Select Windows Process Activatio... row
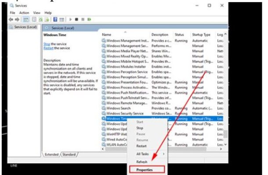Viewport: 268px width, 175px height. tap(163, 87)
